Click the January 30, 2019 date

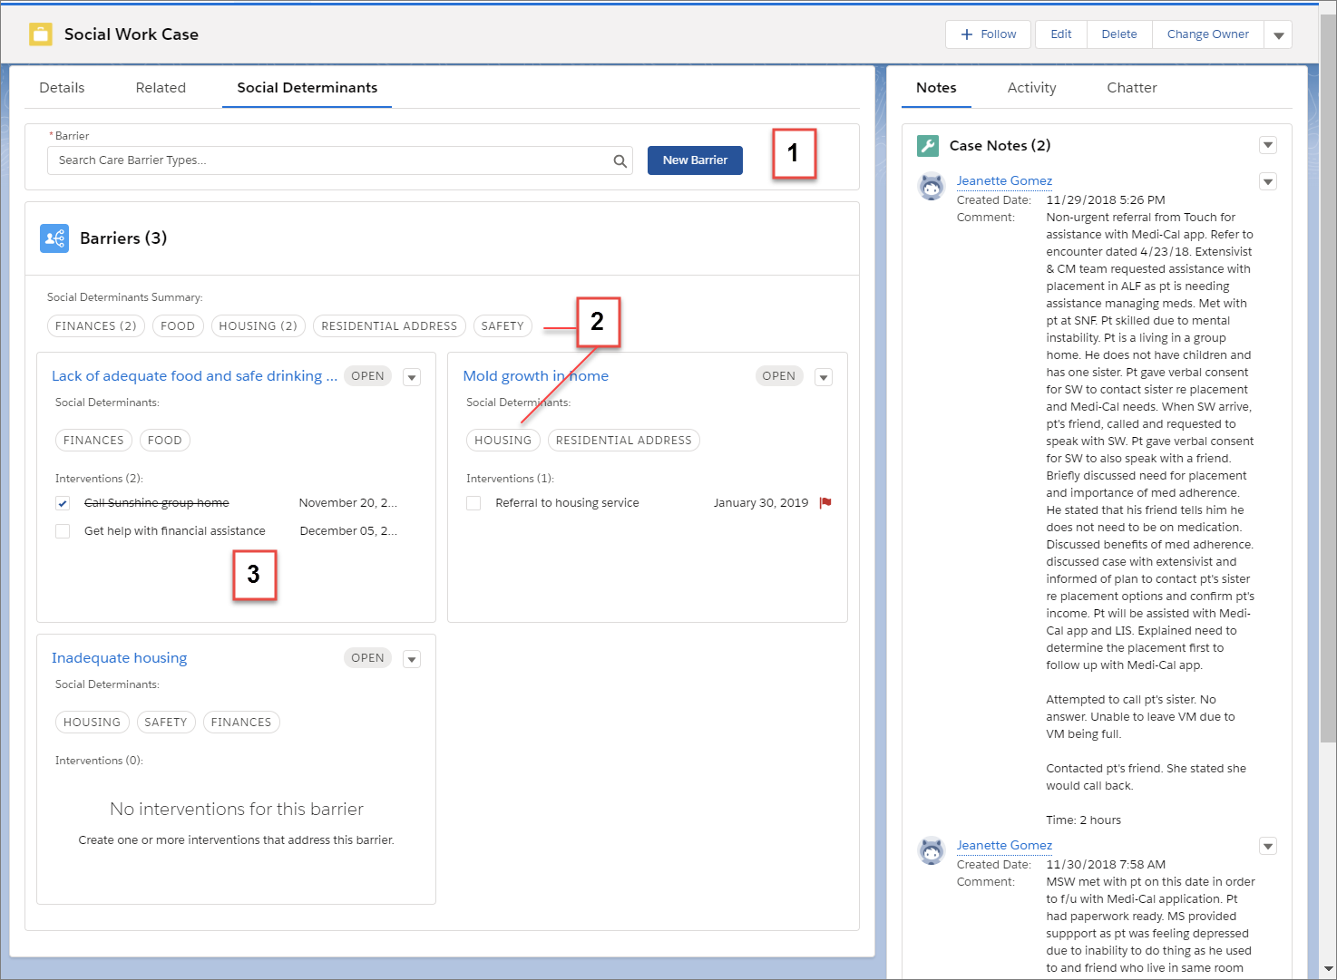(x=761, y=503)
